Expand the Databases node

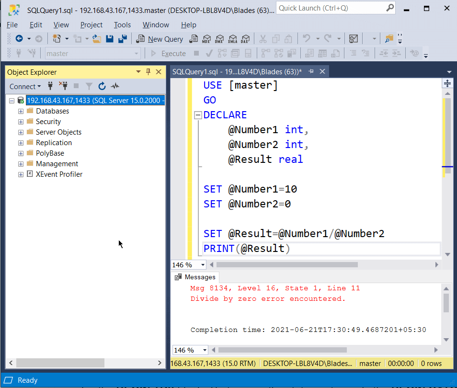21,111
